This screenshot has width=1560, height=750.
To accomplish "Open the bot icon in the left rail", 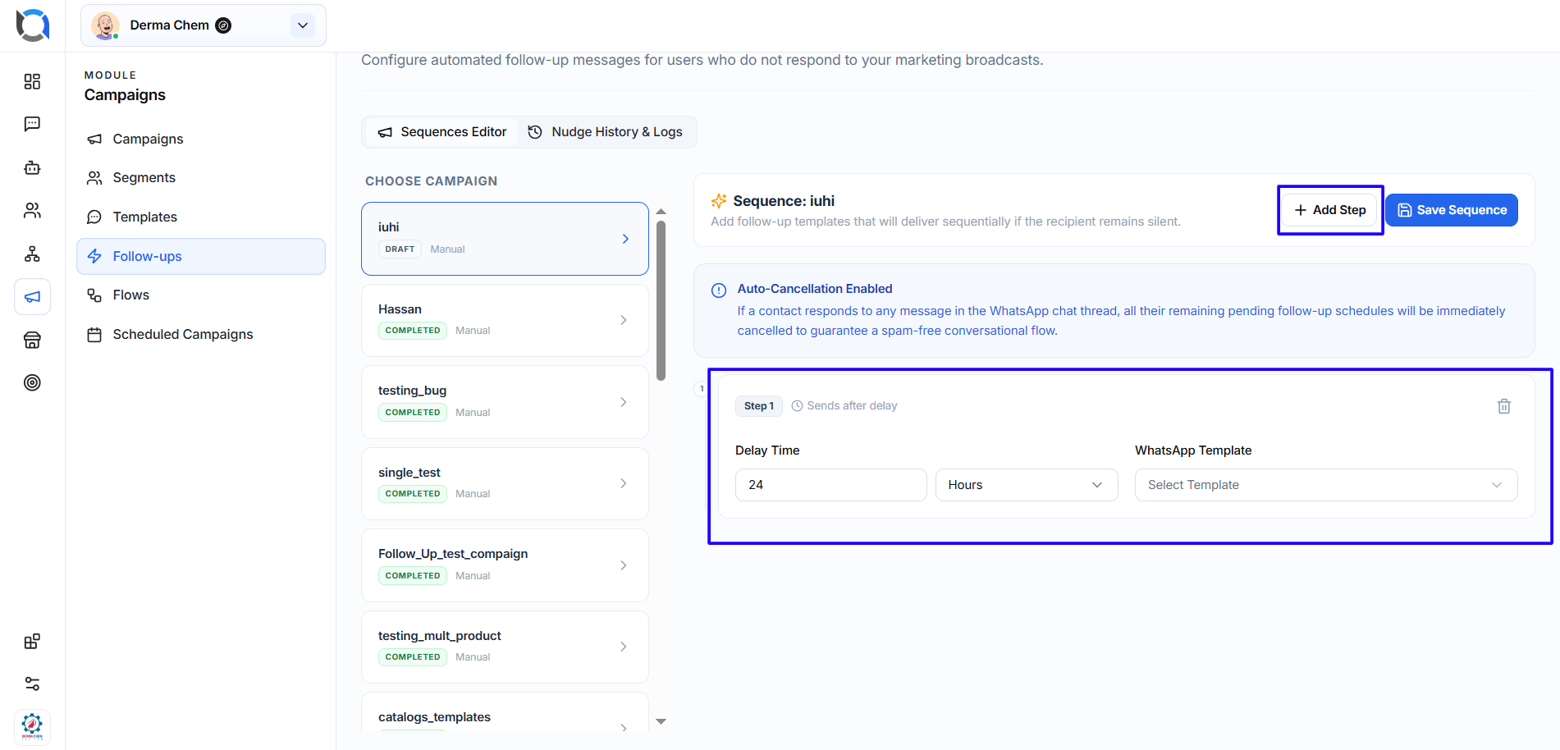I will 32,167.
